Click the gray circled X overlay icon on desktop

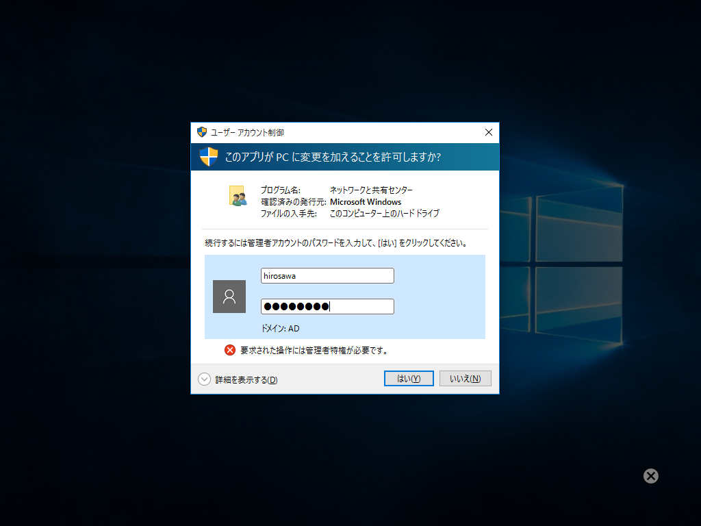coord(651,476)
